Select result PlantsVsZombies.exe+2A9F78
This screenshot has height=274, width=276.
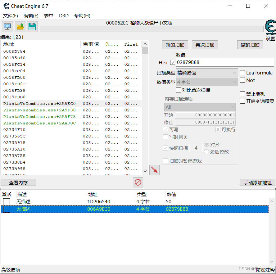pyautogui.click(x=72, y=116)
